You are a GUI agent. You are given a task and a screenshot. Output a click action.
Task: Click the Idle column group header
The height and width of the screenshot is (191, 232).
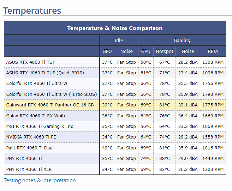(119, 41)
